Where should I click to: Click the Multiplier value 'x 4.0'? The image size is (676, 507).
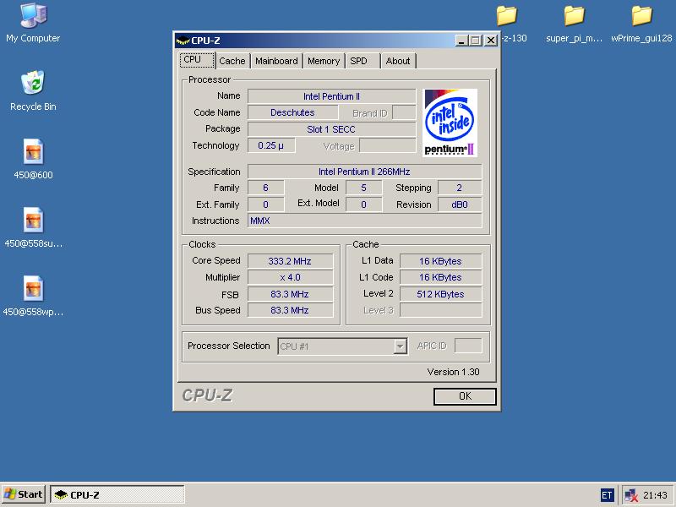pos(290,278)
